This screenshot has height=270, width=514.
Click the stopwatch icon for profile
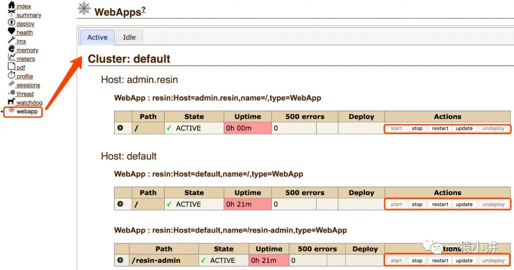tap(11, 75)
